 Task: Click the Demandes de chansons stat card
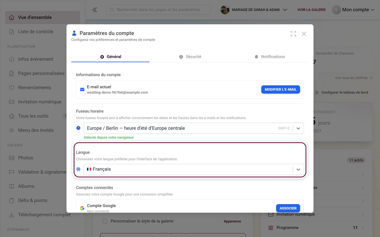343,61
